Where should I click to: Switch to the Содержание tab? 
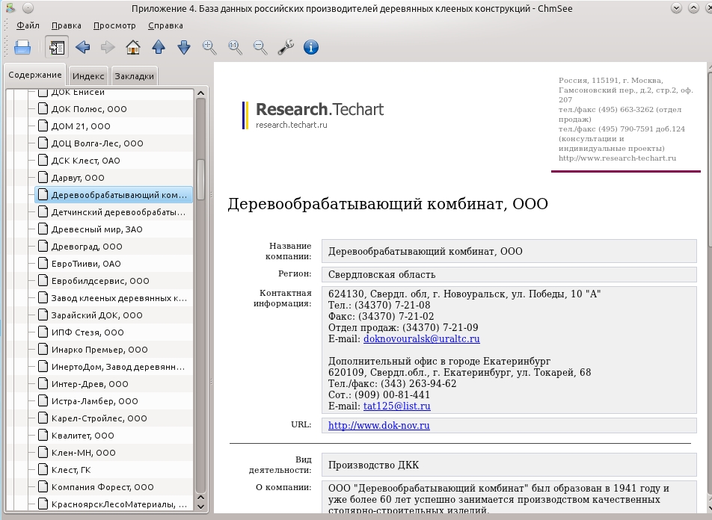tap(35, 75)
